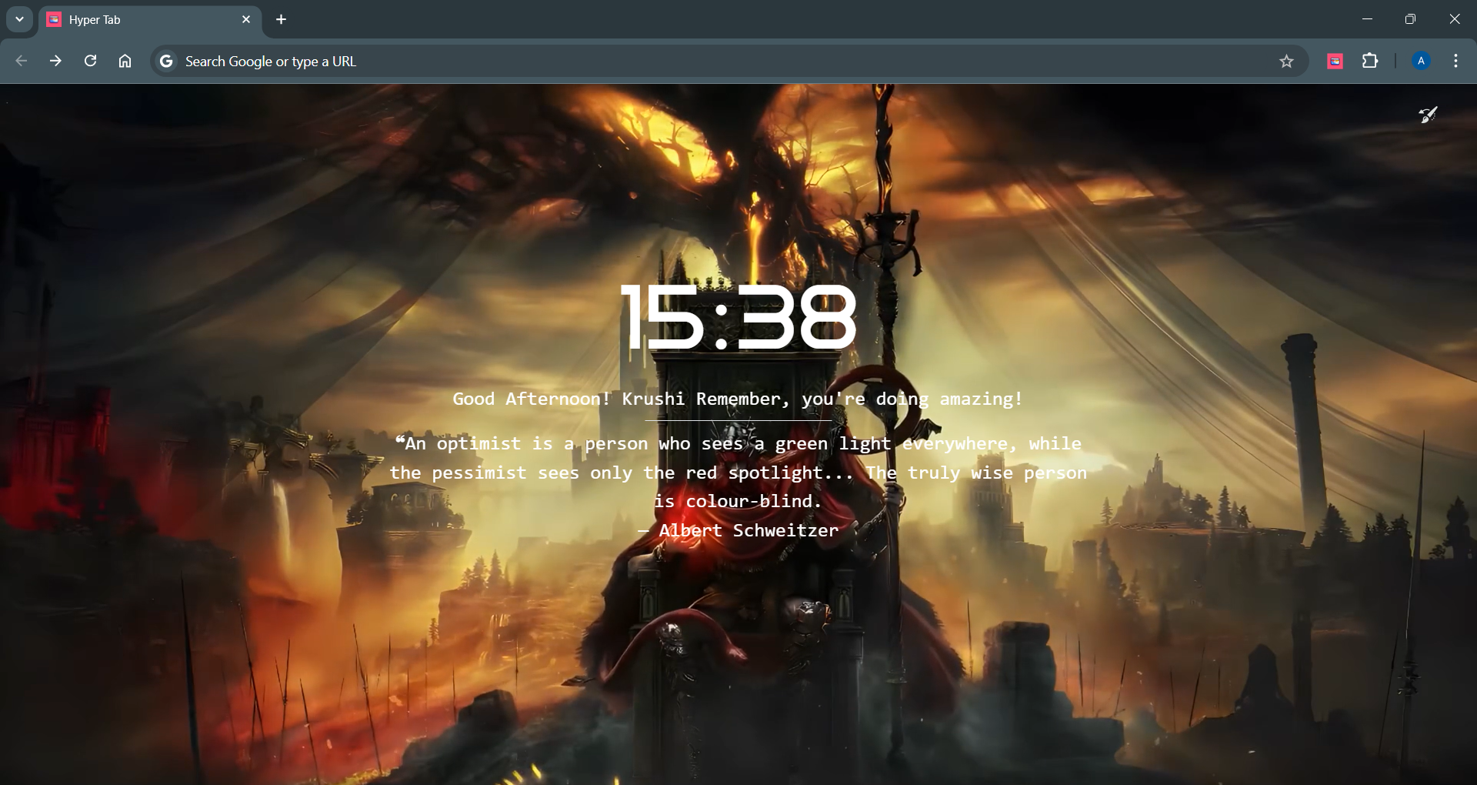Close the Hyper Tab tab
1477x785 pixels.
click(x=246, y=19)
